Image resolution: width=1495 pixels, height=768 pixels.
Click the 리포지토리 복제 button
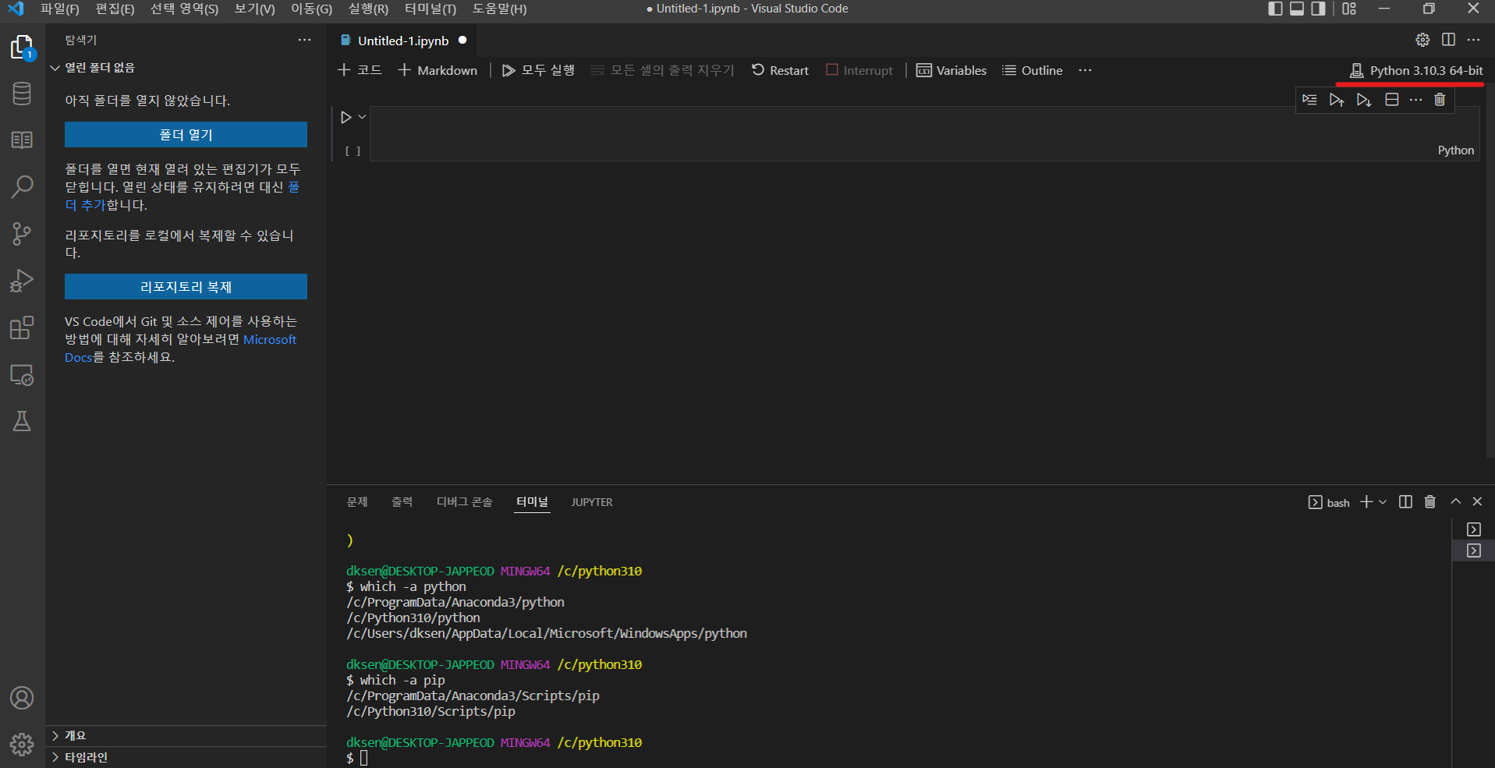pyautogui.click(x=186, y=286)
